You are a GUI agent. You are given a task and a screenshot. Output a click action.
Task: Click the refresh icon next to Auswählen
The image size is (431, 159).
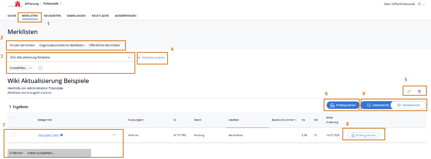pos(40,68)
